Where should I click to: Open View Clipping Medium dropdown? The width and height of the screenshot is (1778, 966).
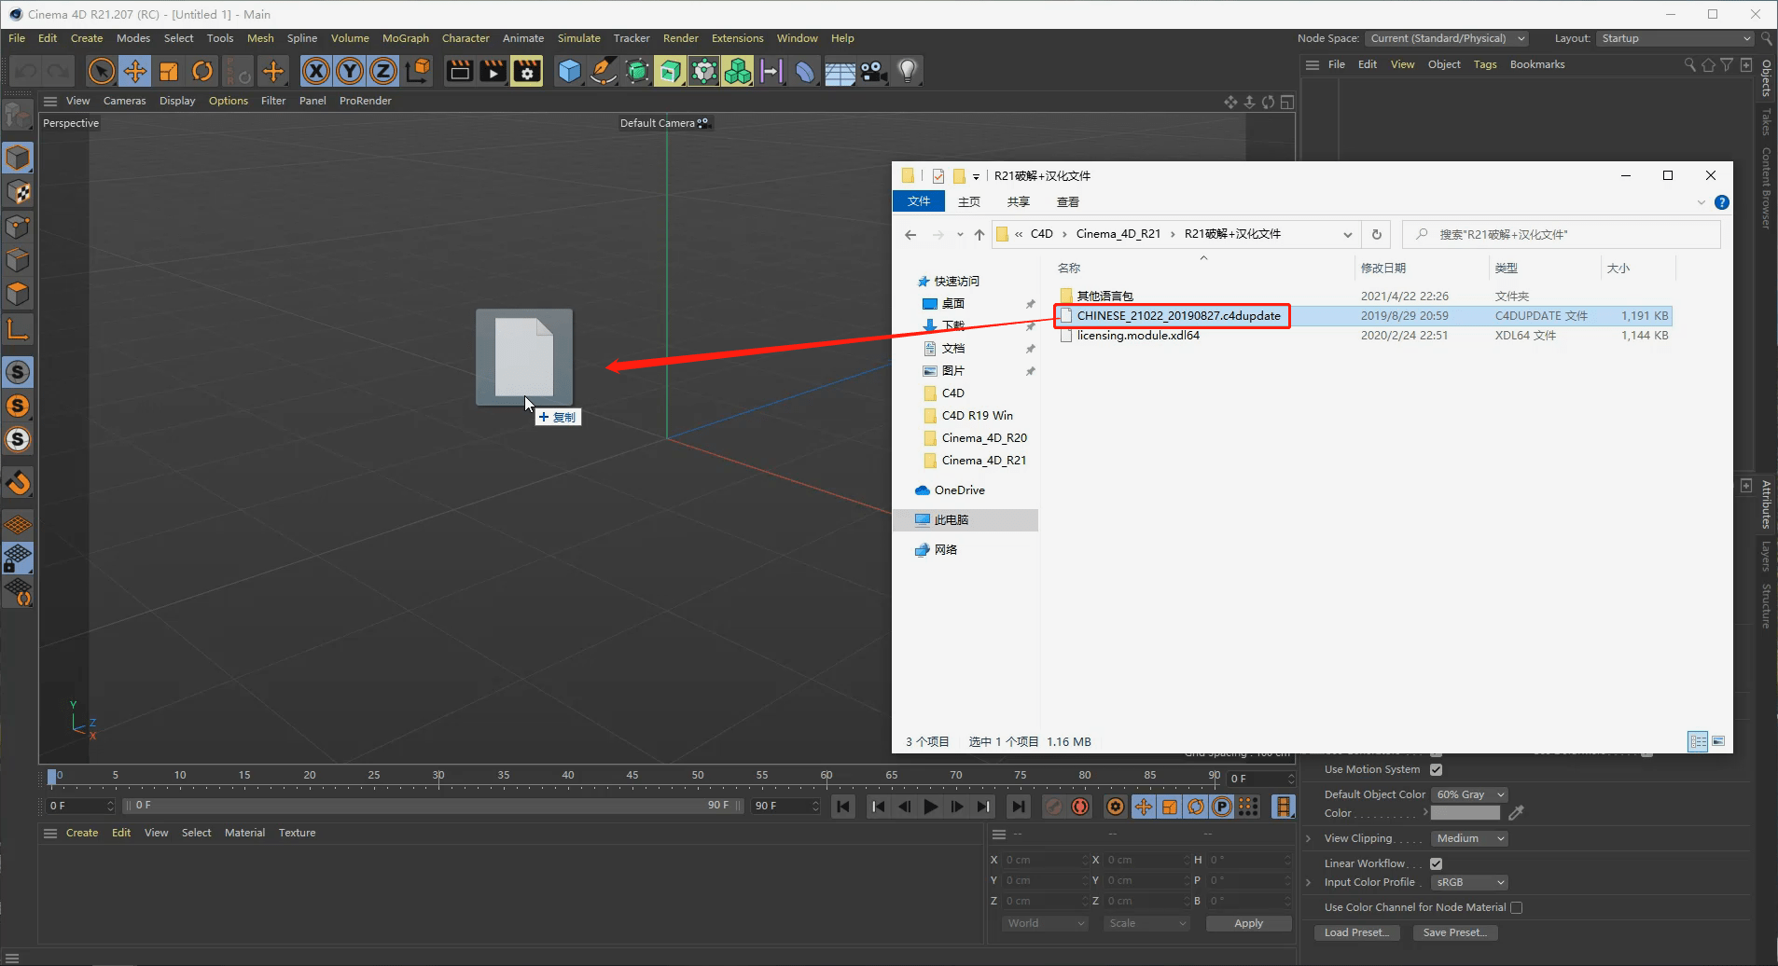point(1469,838)
